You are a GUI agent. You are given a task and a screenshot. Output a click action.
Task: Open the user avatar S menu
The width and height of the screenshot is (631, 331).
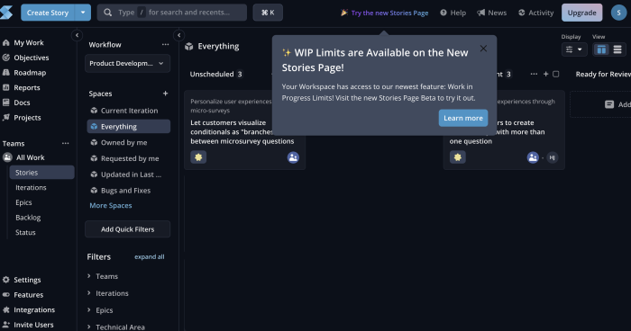tap(618, 13)
